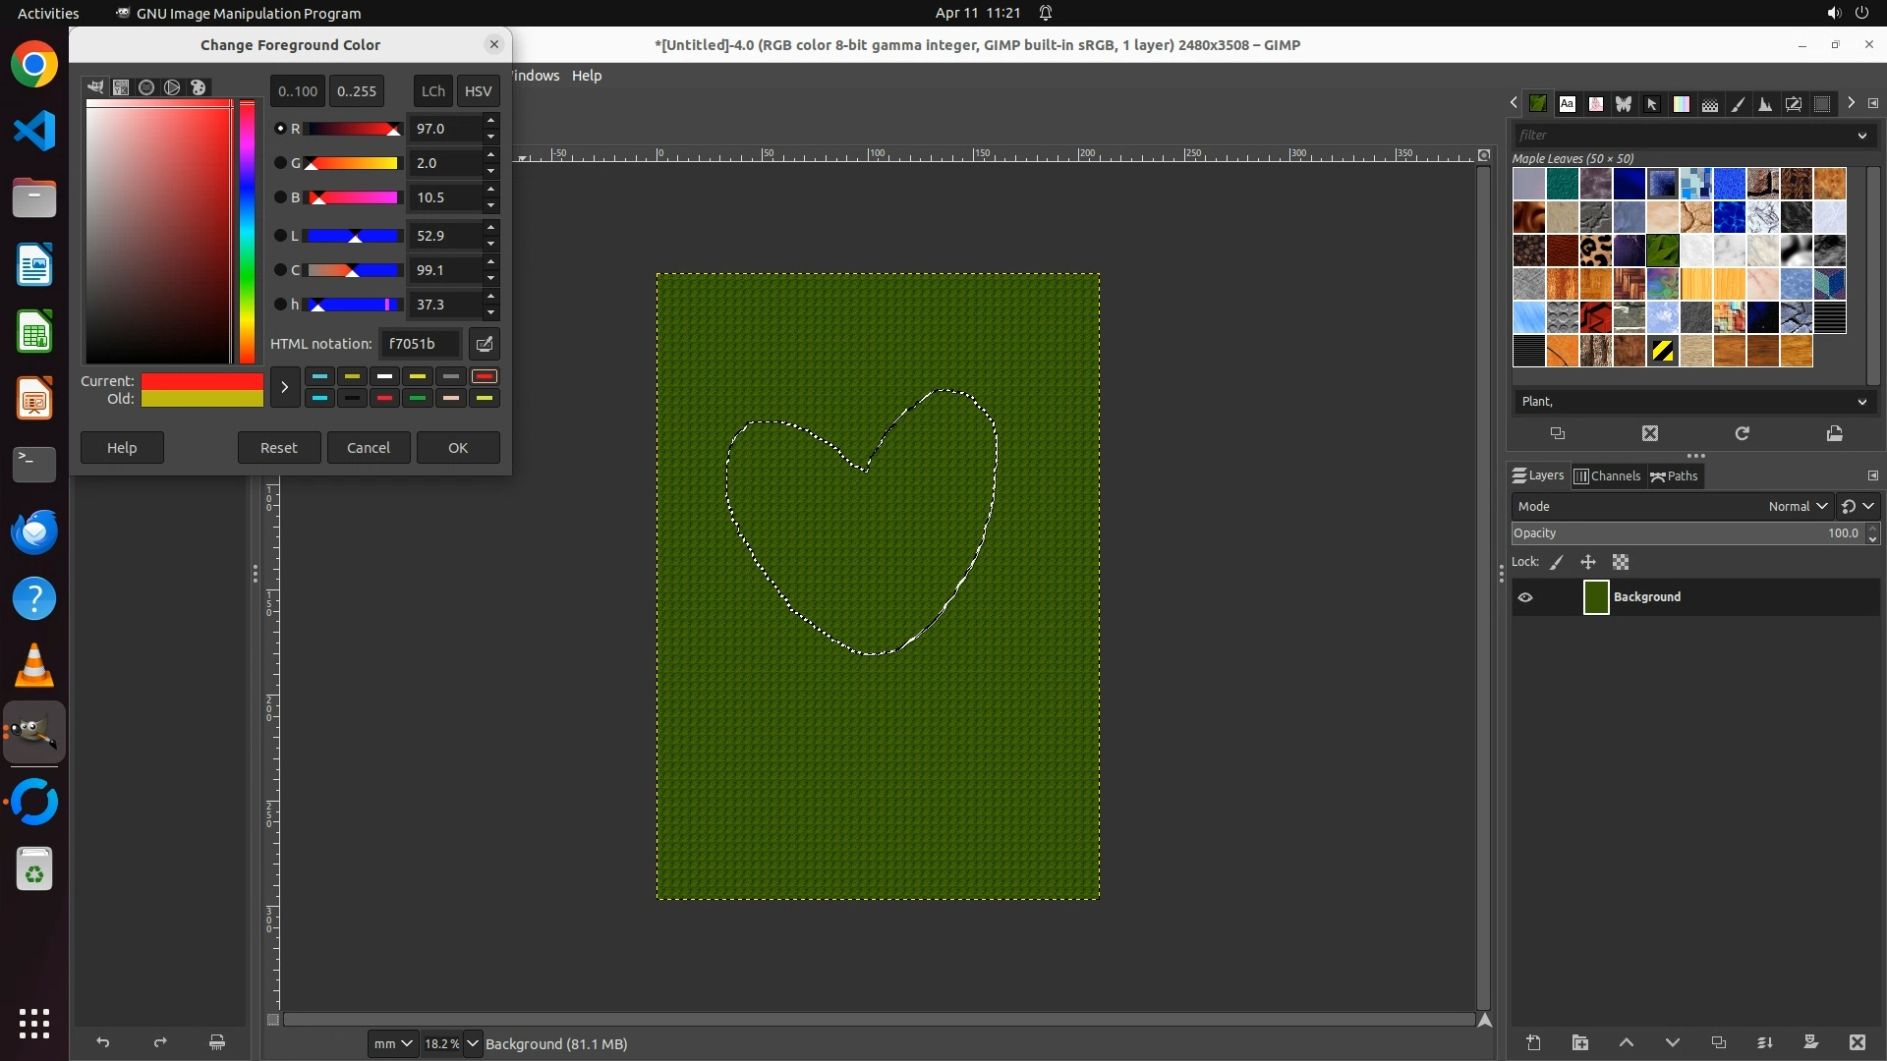Open the layer Mode dropdown set to Normal

pyautogui.click(x=1797, y=506)
